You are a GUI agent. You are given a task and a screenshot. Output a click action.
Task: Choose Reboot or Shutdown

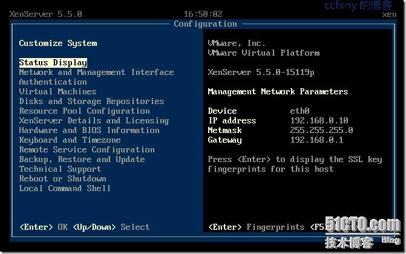point(63,178)
